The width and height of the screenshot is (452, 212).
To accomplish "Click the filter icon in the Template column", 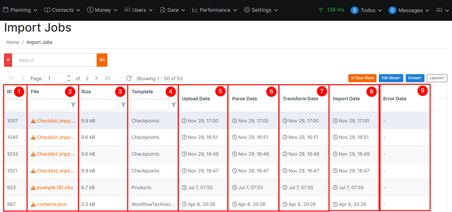I will tap(174, 105).
